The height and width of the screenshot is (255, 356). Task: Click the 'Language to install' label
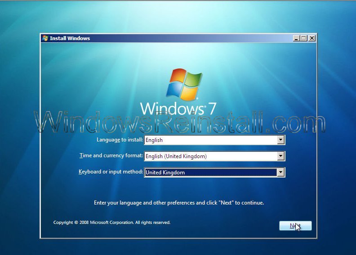tap(120, 140)
